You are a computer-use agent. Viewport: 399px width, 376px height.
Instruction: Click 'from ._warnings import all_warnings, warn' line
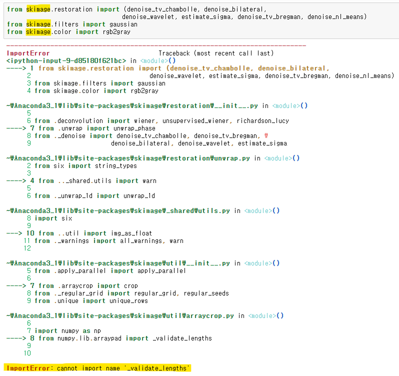click(x=109, y=241)
